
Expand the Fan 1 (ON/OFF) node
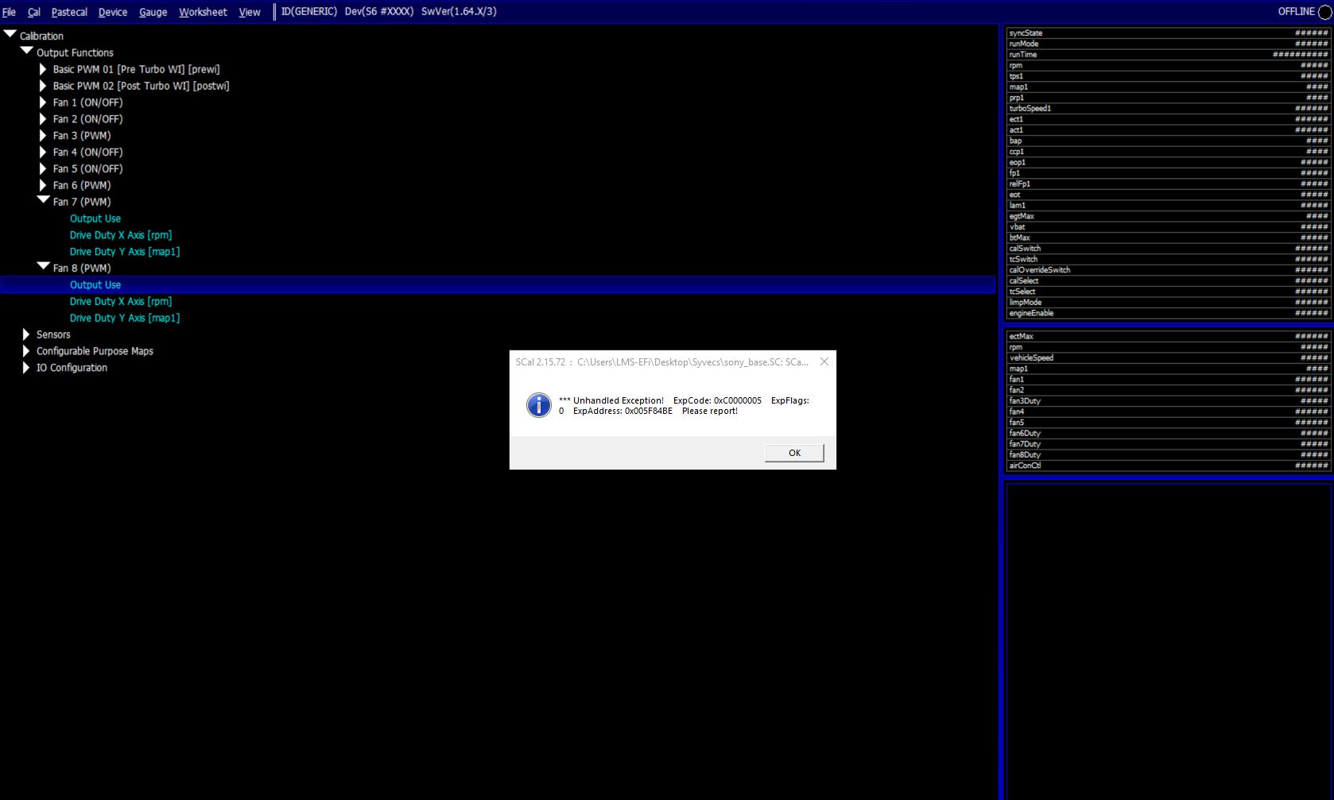(43, 102)
